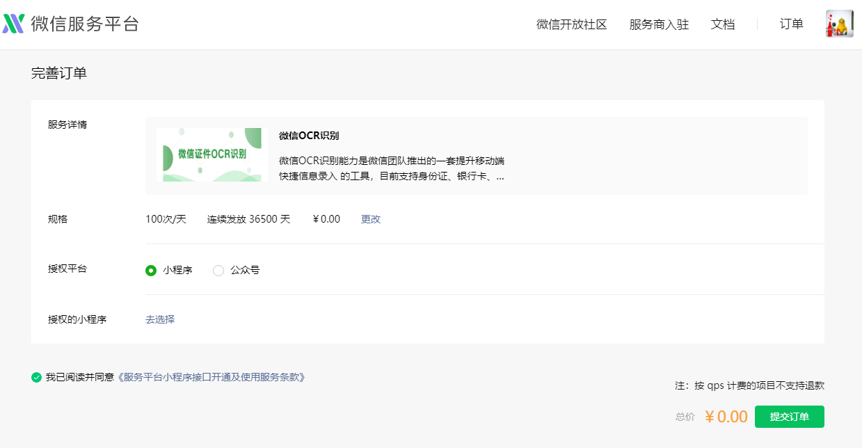Screen dimensions: 862x448
Task: Click the 微信证件OCR识别 service thumbnail
Action: pos(212,154)
